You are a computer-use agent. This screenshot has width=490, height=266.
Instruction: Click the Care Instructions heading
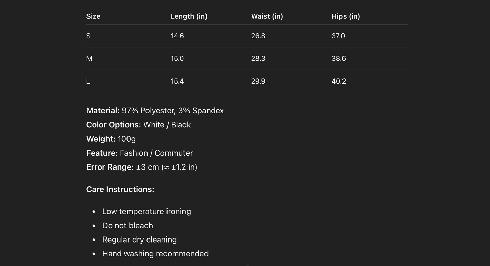[120, 189]
